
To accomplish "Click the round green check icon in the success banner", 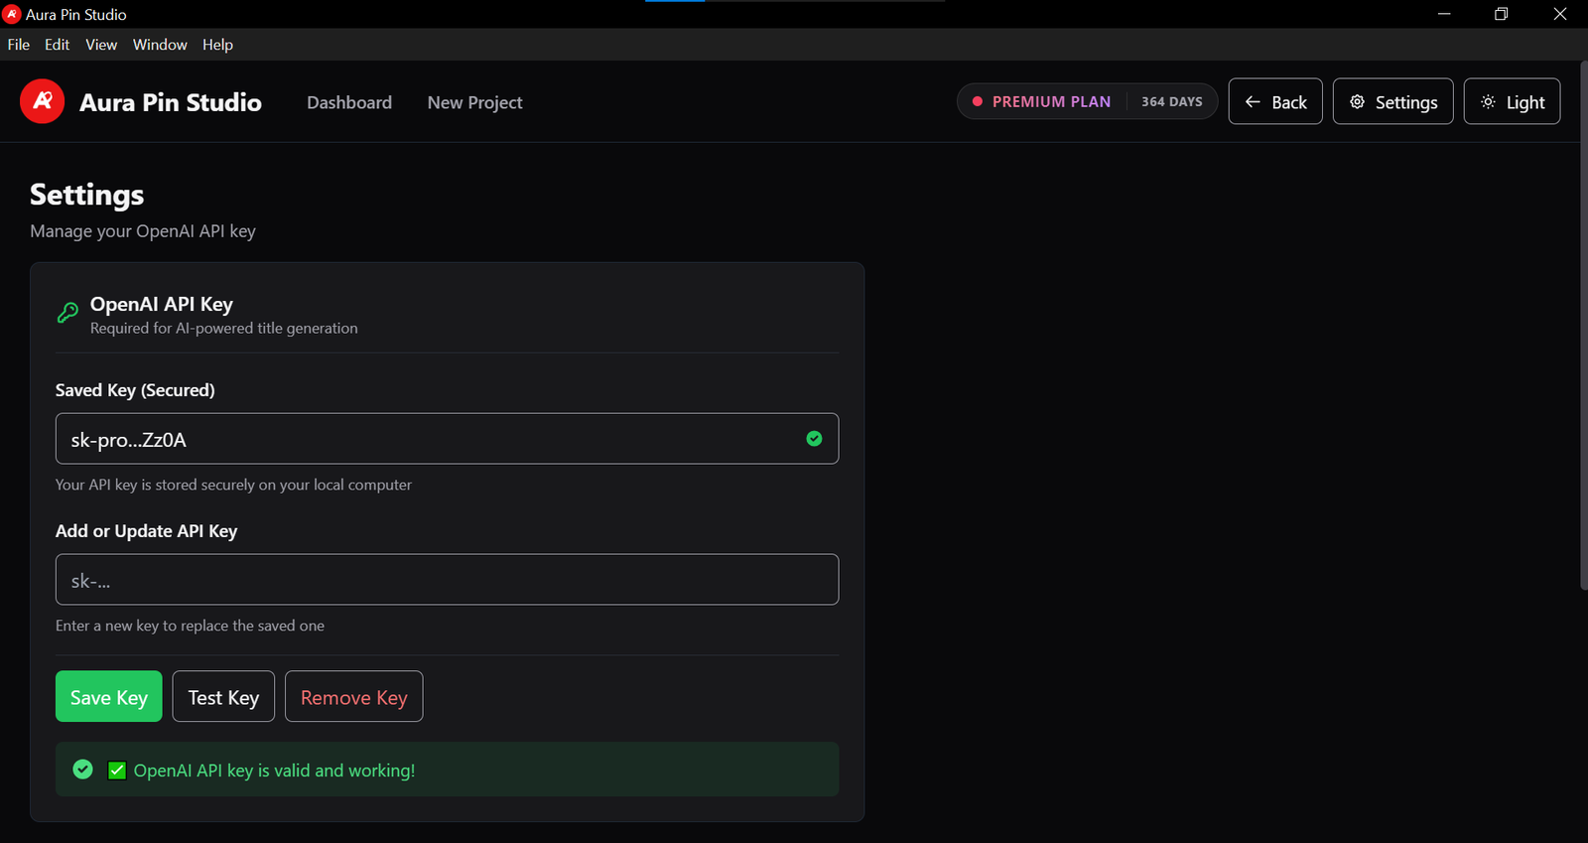I will (x=83, y=770).
